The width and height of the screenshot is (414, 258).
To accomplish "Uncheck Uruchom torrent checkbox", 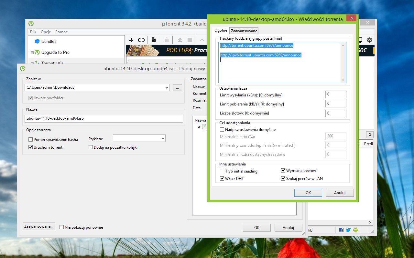I will 31,147.
